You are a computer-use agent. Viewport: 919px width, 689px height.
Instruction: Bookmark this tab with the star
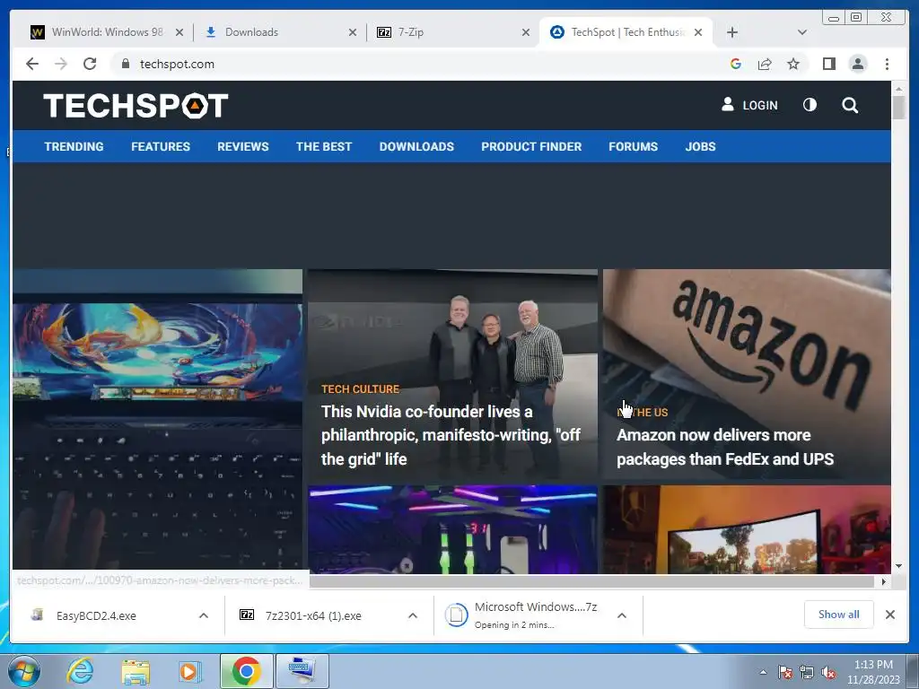pos(793,64)
